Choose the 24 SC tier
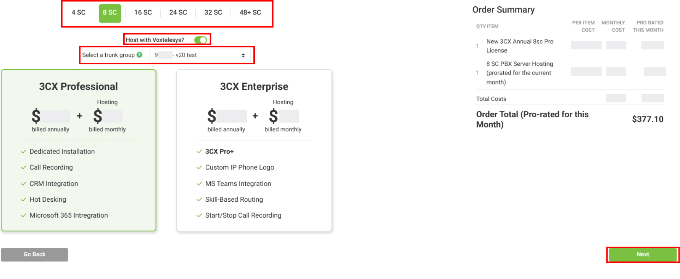 click(x=178, y=13)
